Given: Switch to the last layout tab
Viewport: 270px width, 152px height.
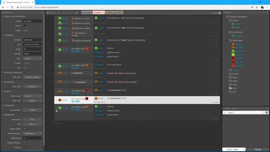Looking at the screenshot, I should [119, 12].
